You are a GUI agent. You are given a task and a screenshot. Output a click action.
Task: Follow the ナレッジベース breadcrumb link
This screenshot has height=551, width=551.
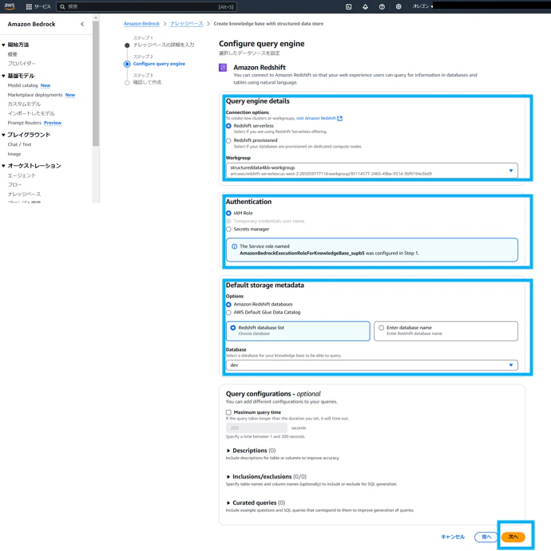coord(187,24)
